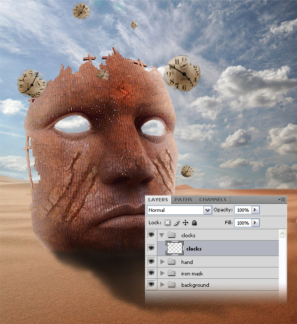
Task: Switch to the Paths tab
Action: [183, 199]
